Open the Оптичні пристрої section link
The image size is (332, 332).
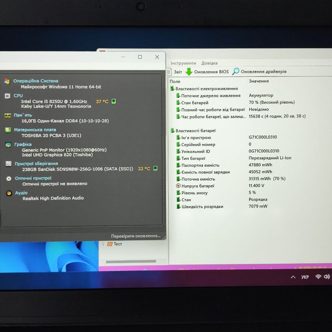[x=33, y=178]
